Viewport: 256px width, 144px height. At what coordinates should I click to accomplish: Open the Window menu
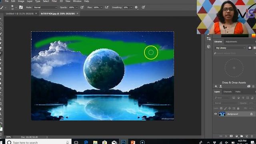(x=77, y=1)
